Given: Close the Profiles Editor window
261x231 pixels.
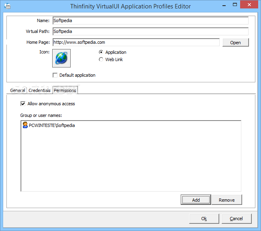Looking at the screenshot, I should (x=249, y=5).
